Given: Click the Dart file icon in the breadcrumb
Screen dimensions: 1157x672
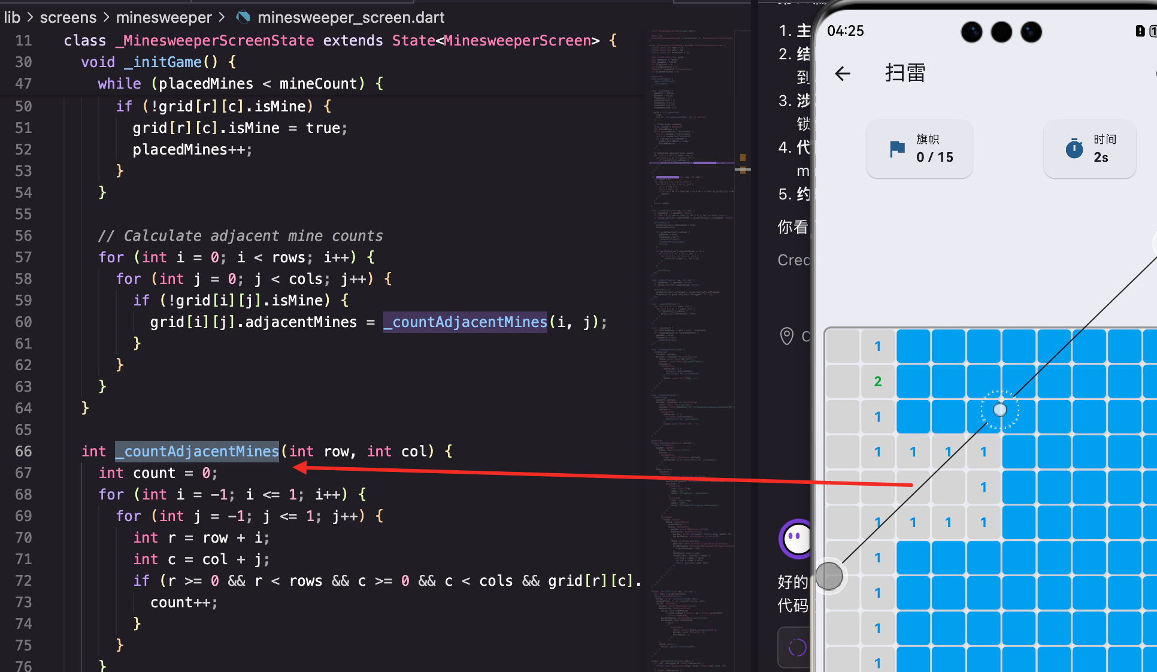Looking at the screenshot, I should coord(243,17).
